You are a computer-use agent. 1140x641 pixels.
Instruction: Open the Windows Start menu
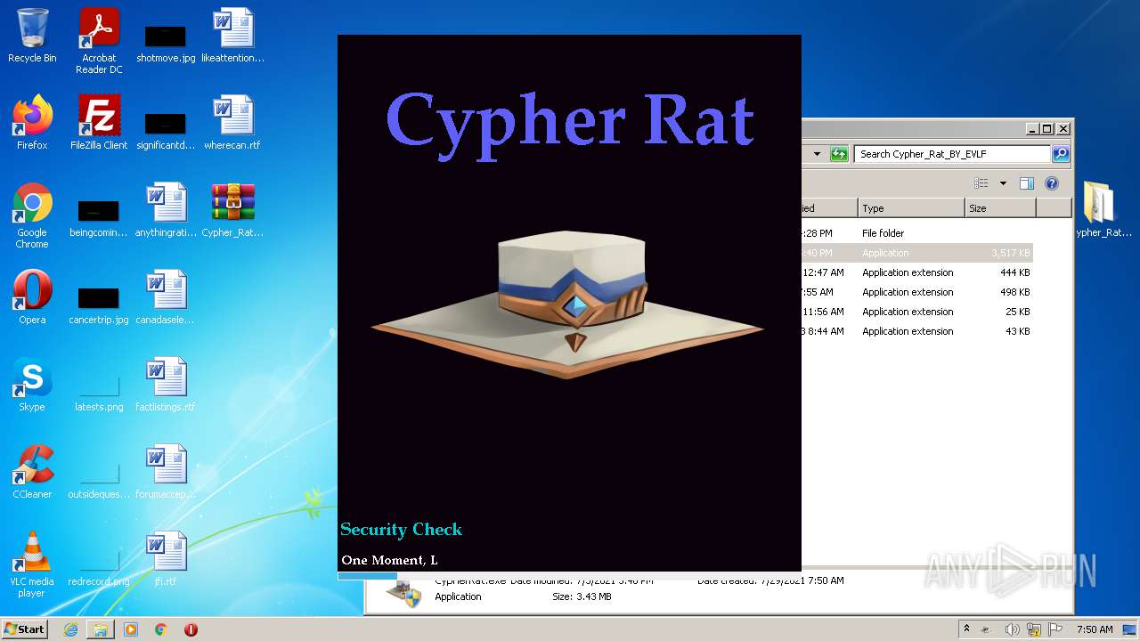pyautogui.click(x=24, y=629)
